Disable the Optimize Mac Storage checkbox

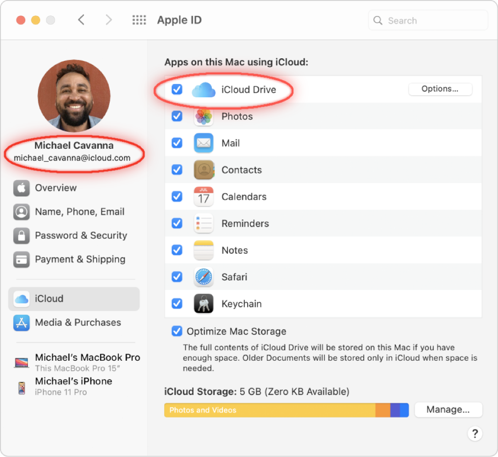[x=177, y=331]
